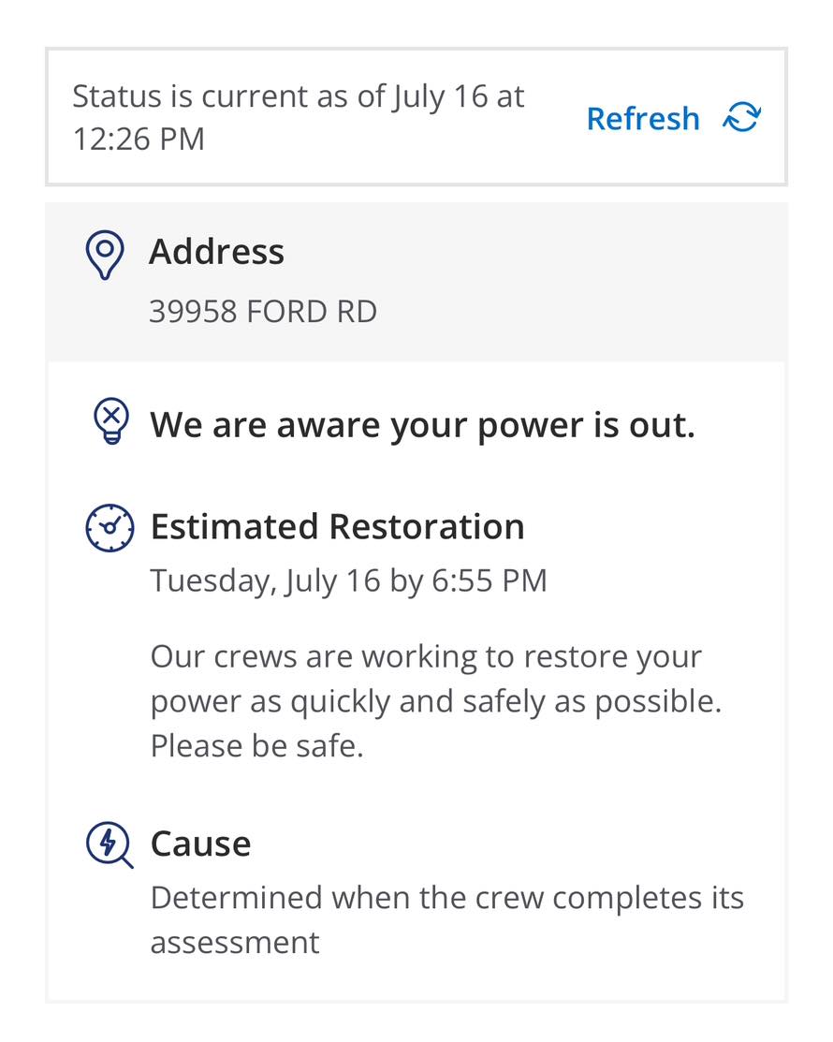
Task: Click the word assessment in Cause
Action: coord(235,943)
